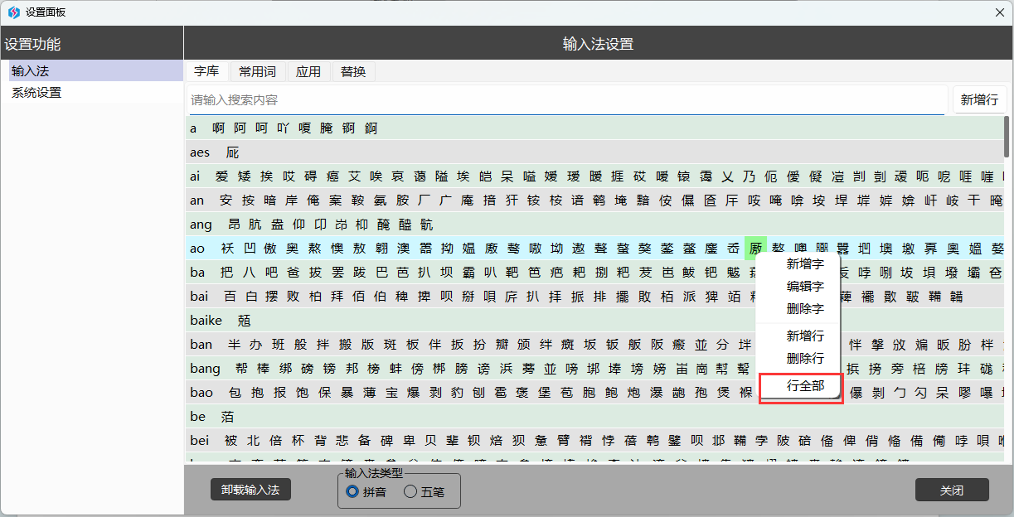Choose 编辑字 from the context menu
This screenshot has height=517, width=1014.
804,287
